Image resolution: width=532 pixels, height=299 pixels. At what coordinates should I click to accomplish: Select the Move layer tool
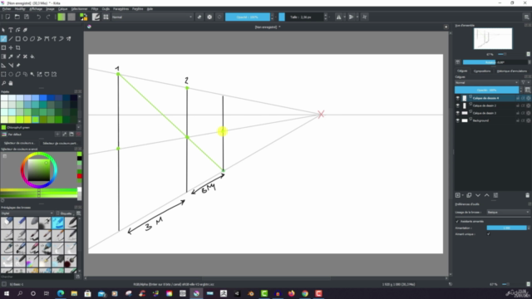point(11,48)
